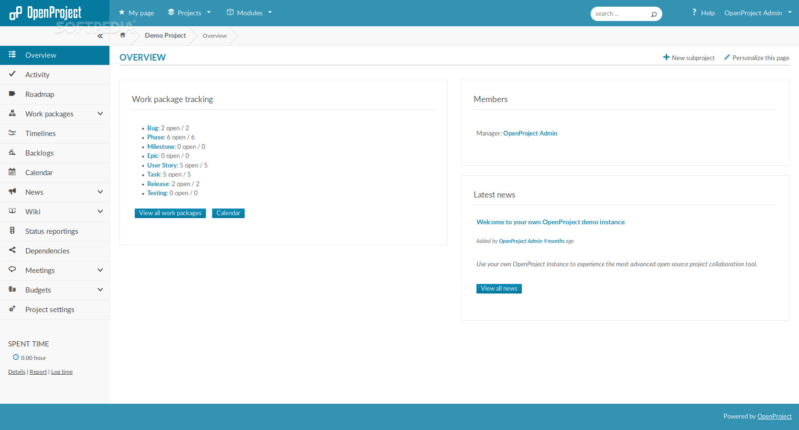Screen dimensions: 799x430
Task: Open the User Story type link
Action: 162,165
